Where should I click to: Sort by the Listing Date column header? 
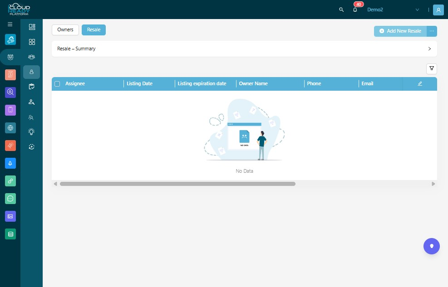pyautogui.click(x=140, y=83)
